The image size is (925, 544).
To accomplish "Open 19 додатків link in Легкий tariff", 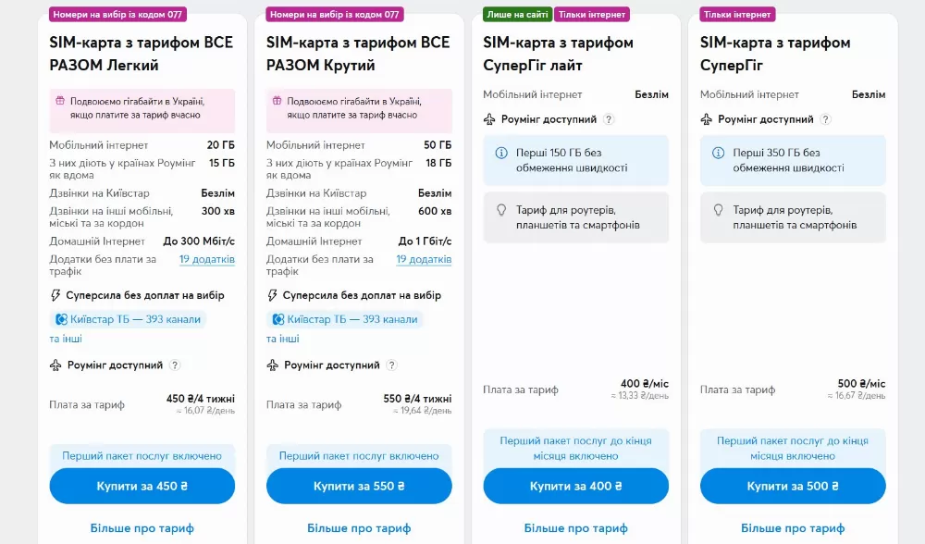I will tap(207, 259).
